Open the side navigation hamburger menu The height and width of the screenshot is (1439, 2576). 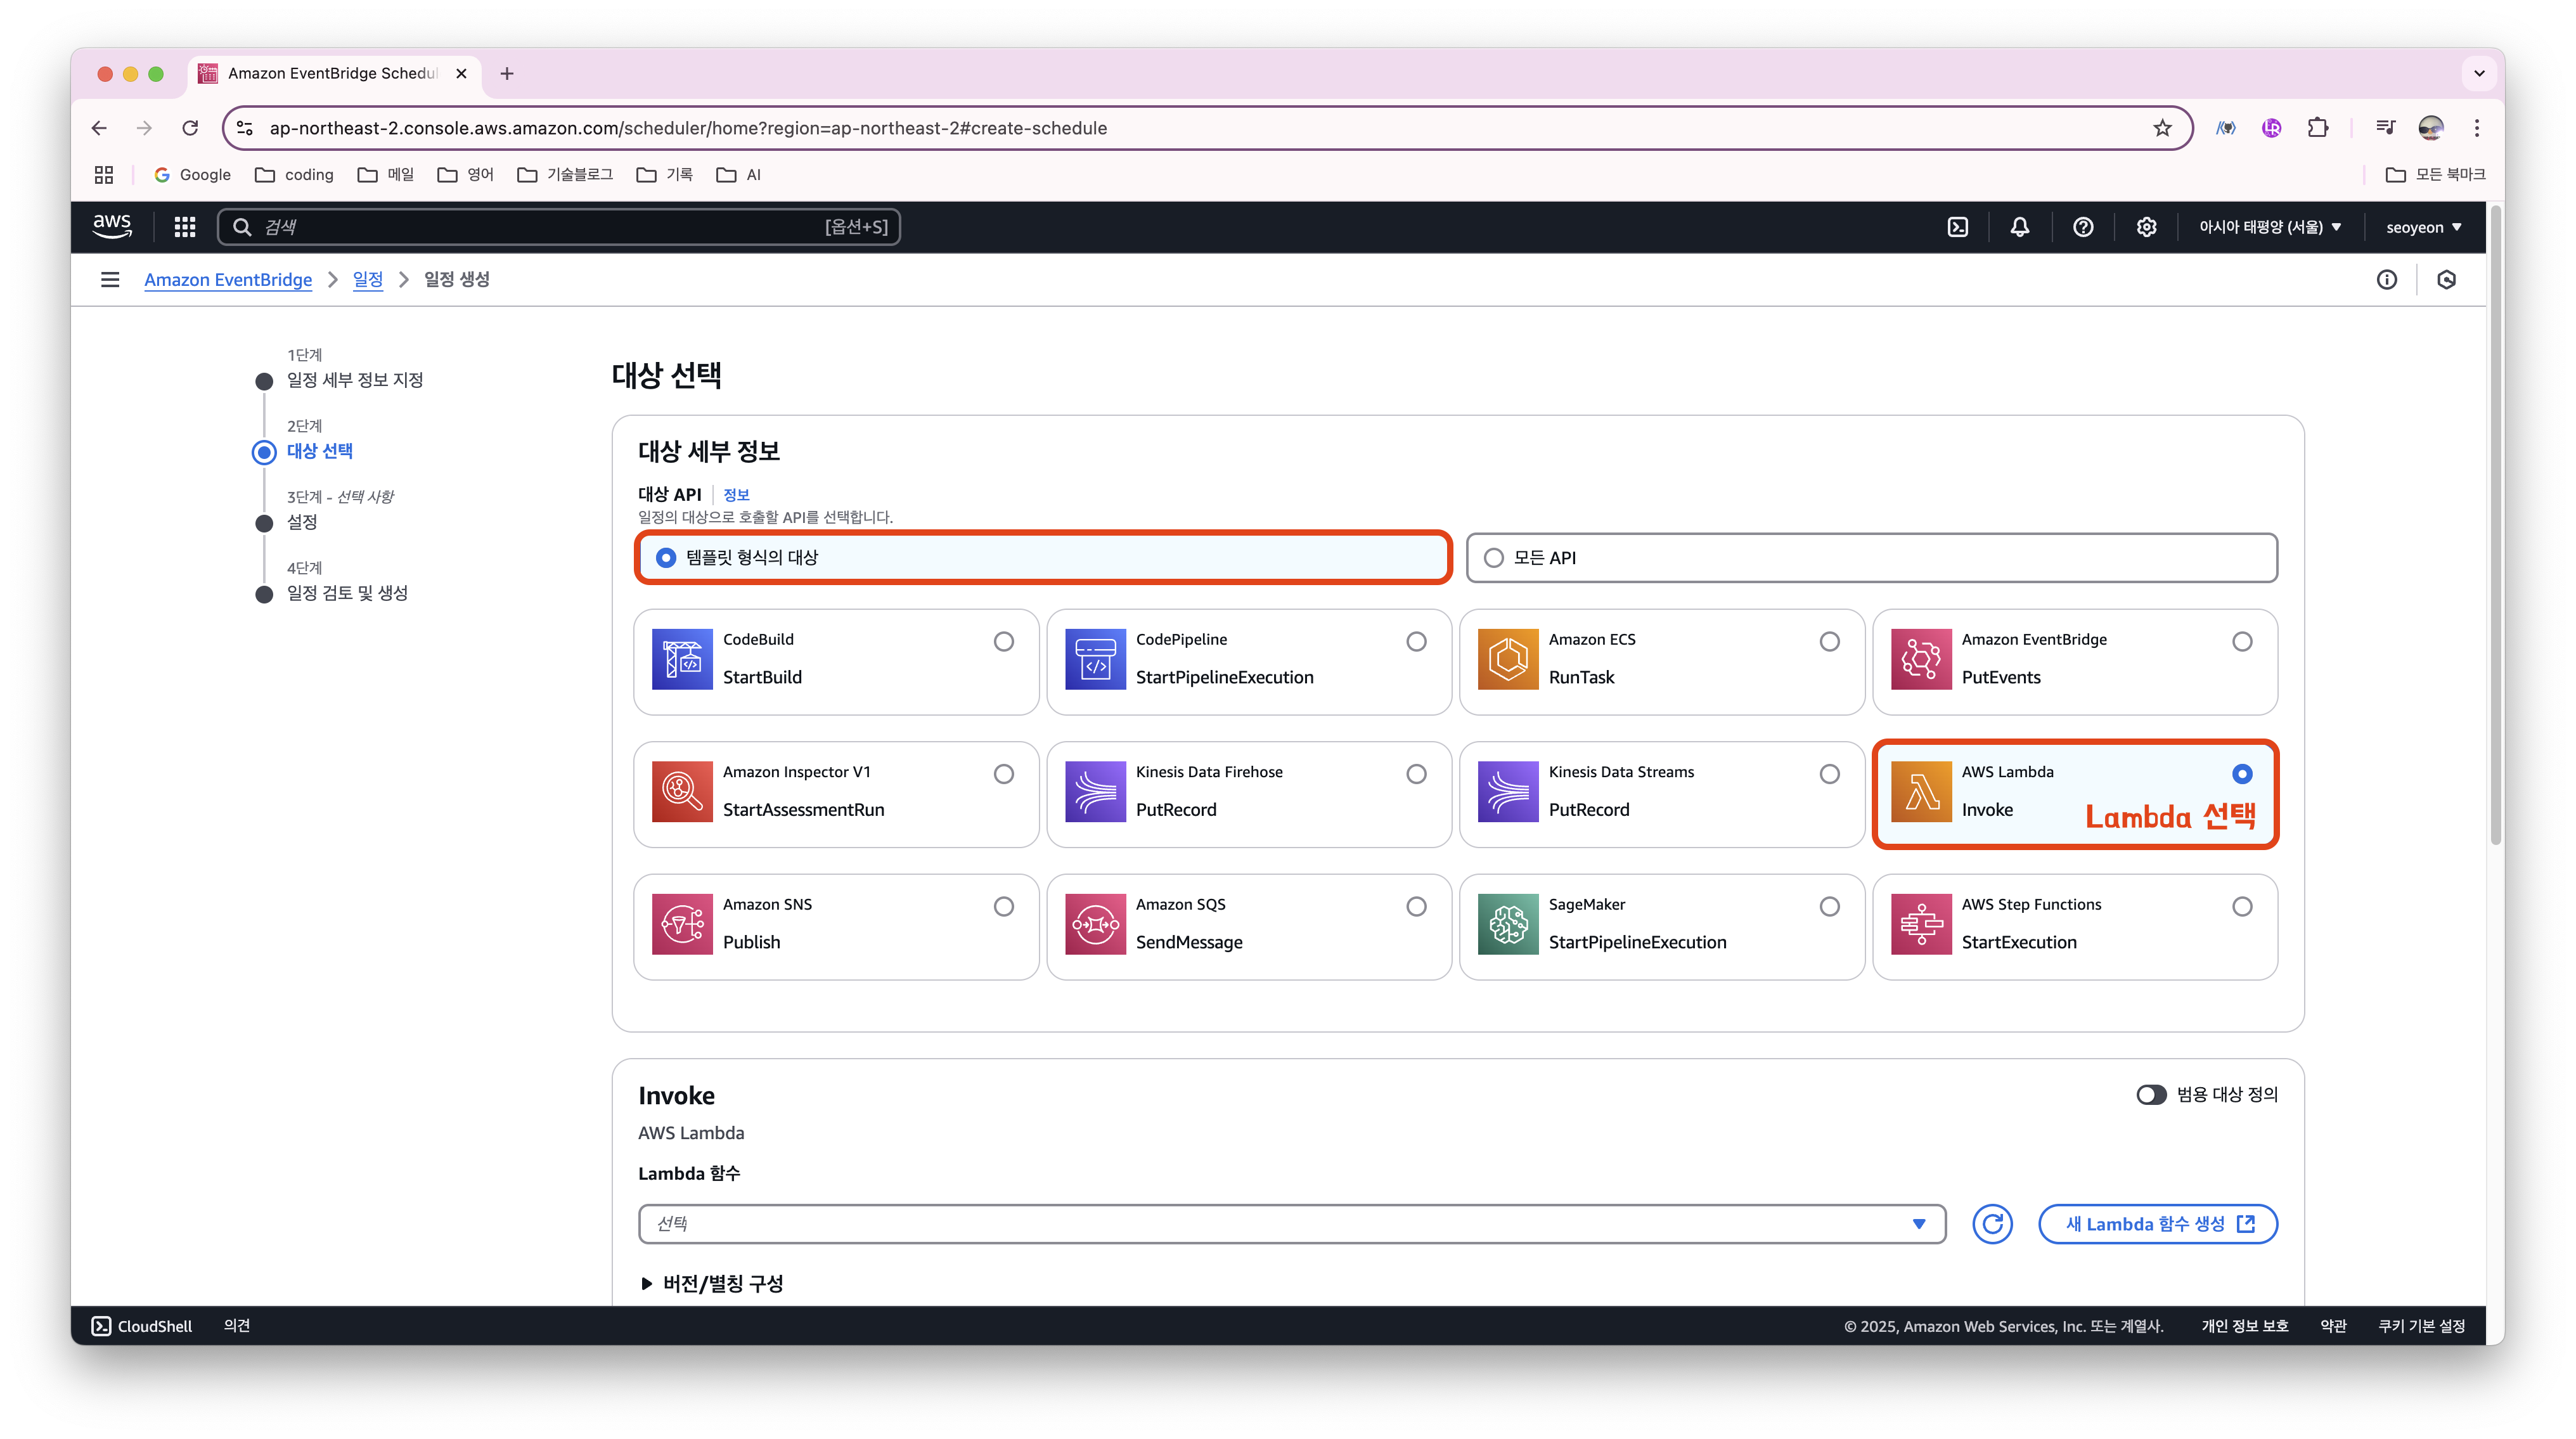(x=110, y=280)
